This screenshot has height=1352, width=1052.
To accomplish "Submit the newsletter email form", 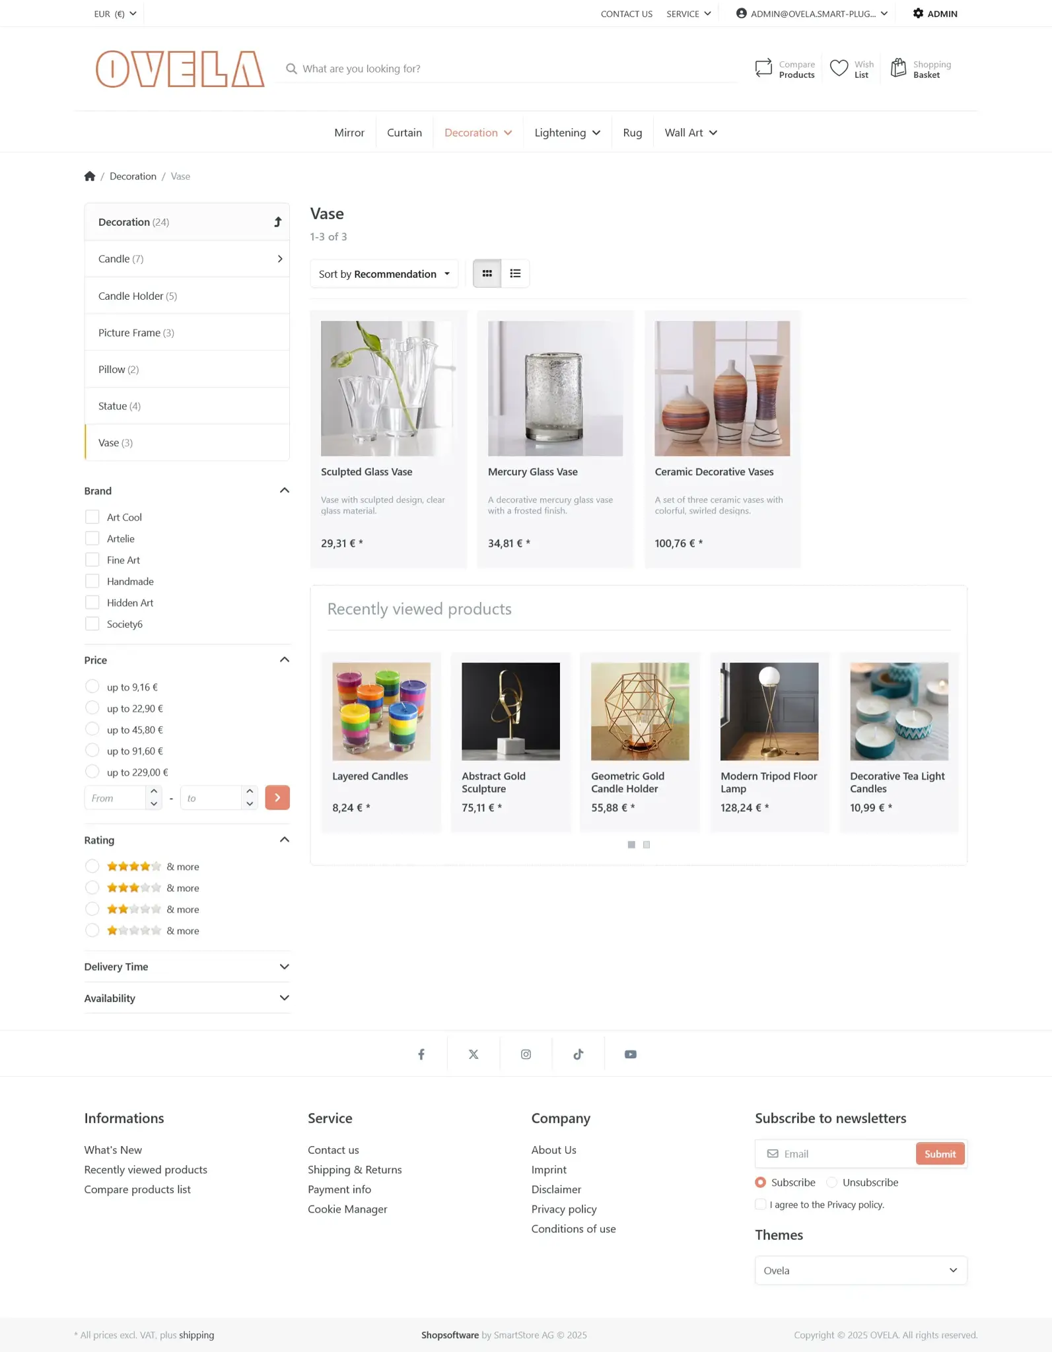I will (x=940, y=1154).
